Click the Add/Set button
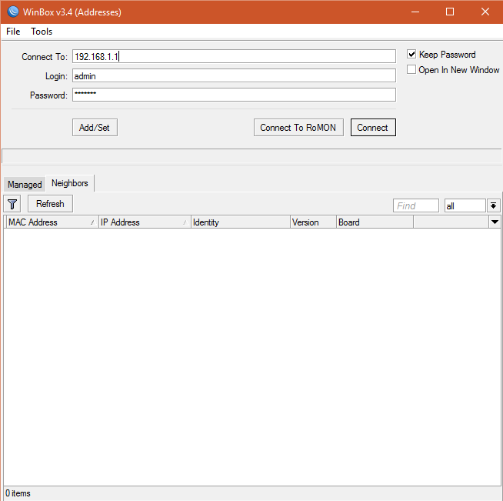The width and height of the screenshot is (503, 501). tap(95, 128)
